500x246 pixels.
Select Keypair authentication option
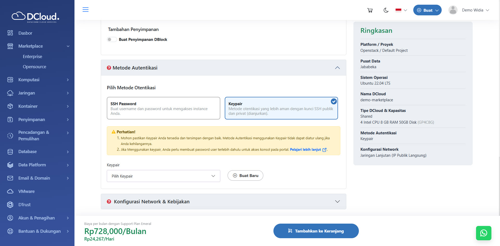coord(281,108)
